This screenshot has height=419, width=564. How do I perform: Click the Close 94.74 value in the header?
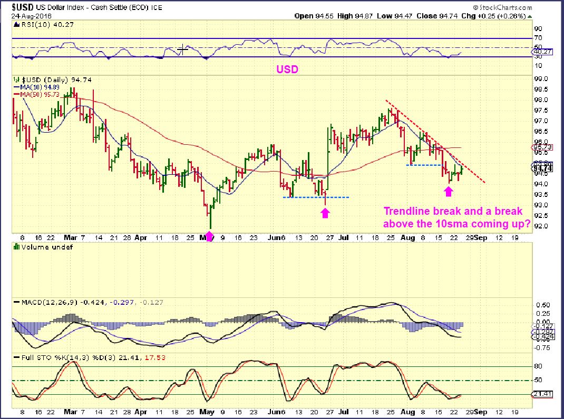436,16
